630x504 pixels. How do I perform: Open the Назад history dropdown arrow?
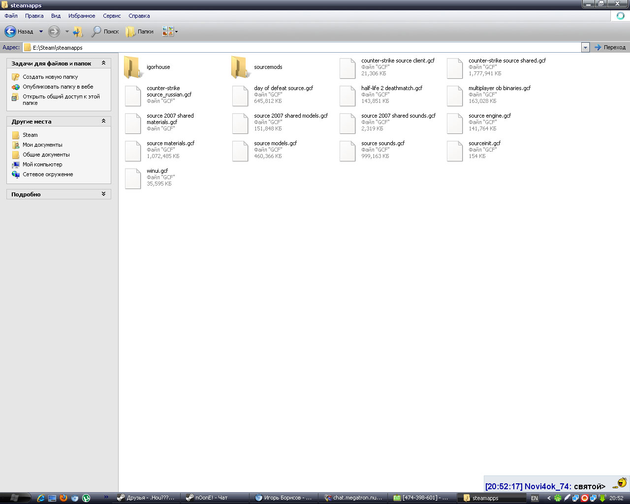41,31
